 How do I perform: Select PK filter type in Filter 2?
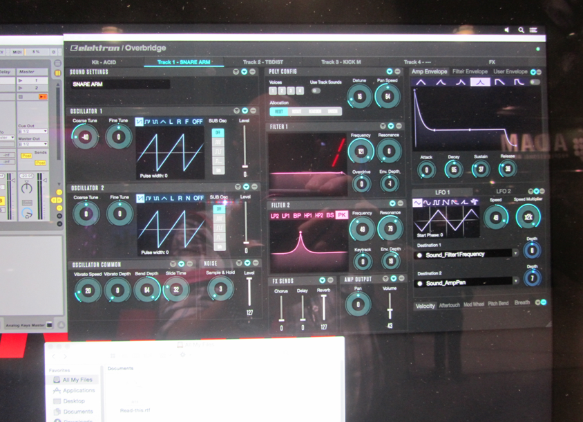pyautogui.click(x=341, y=215)
